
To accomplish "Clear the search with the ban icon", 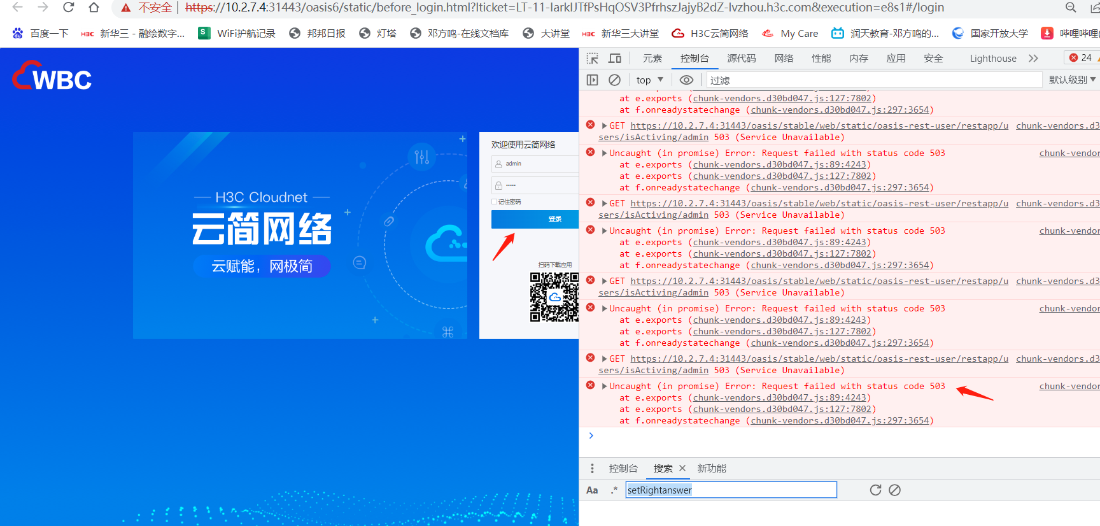I will pyautogui.click(x=895, y=490).
